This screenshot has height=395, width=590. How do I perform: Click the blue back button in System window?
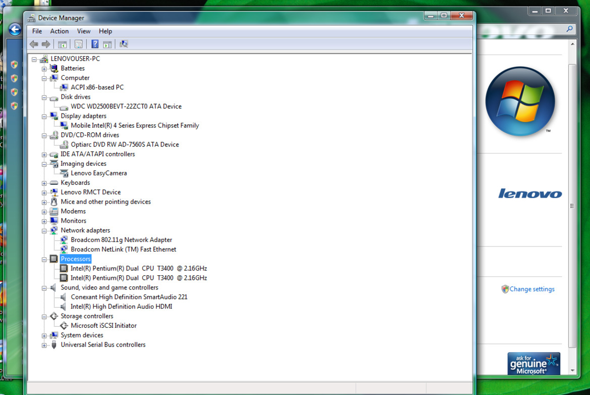click(15, 29)
